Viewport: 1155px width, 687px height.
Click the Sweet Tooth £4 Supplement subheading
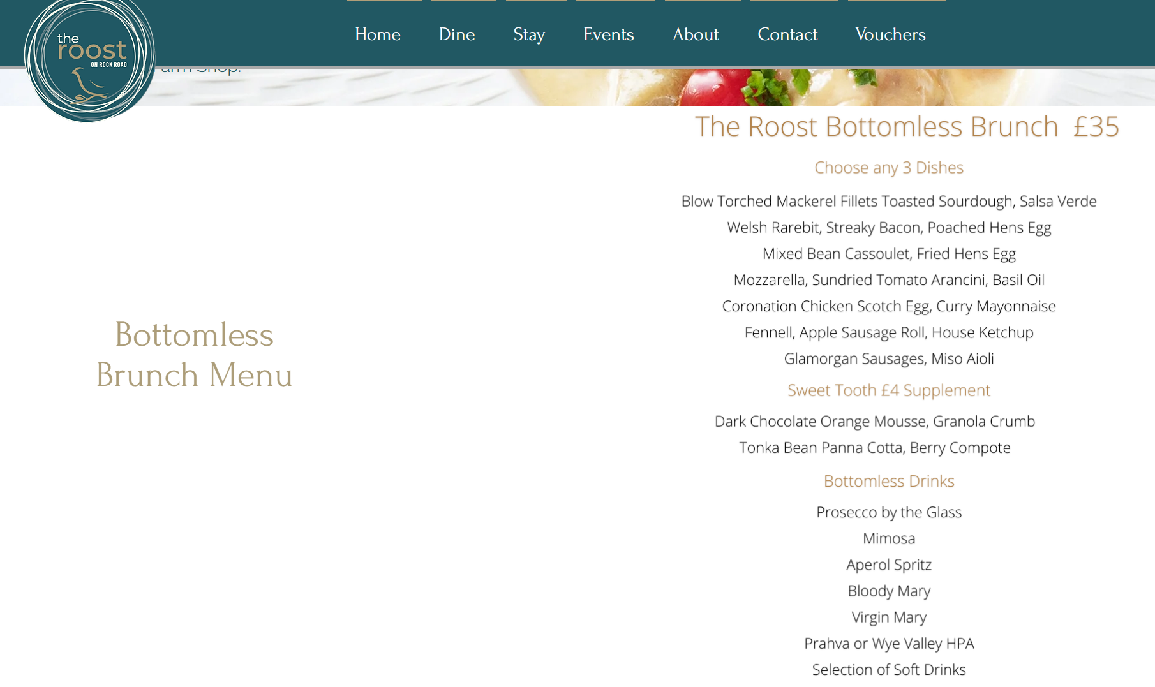tap(888, 390)
